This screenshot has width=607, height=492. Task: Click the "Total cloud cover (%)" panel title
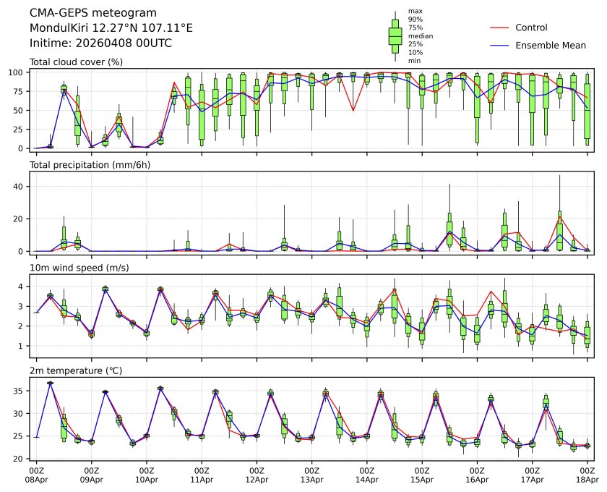point(76,62)
